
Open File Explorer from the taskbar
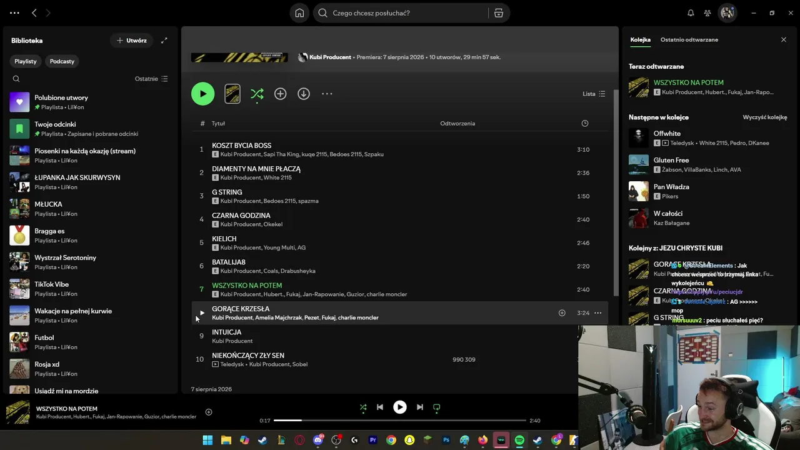[x=226, y=440]
